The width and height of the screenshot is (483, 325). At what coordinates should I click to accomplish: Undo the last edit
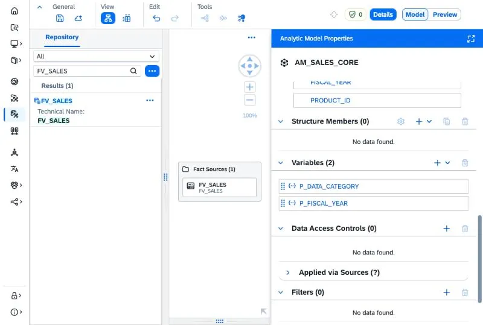(156, 19)
